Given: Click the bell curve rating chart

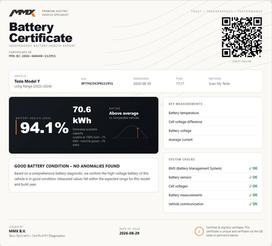Looking at the screenshot, I should click(130, 132).
